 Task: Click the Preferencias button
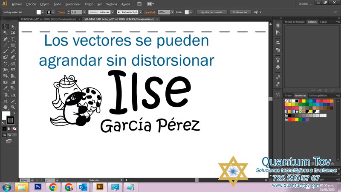240,12
